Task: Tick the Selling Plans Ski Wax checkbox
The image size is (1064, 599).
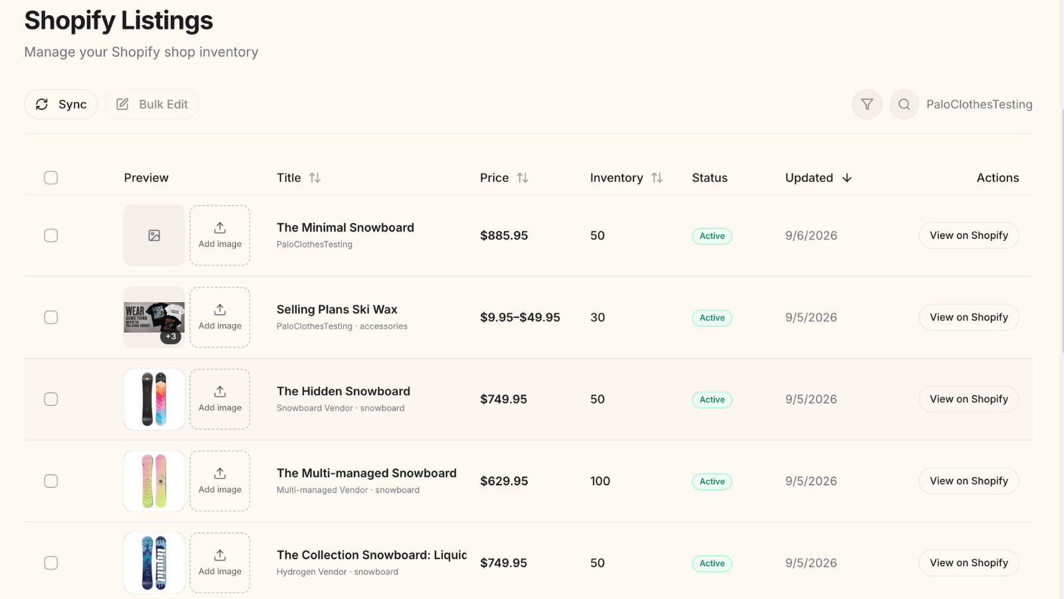Action: pyautogui.click(x=51, y=317)
